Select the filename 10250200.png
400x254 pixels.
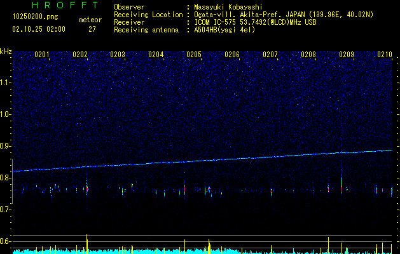36,17
